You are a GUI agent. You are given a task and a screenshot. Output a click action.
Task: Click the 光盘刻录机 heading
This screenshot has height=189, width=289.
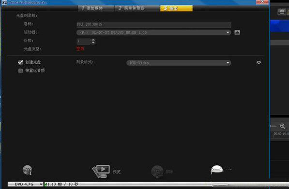point(27,15)
